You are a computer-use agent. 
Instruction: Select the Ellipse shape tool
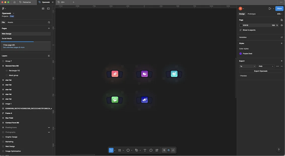(x=128, y=150)
